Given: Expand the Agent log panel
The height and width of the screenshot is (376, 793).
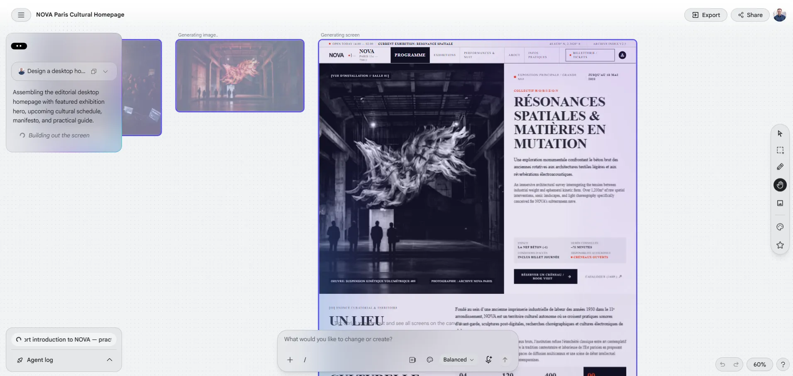Looking at the screenshot, I should tap(64, 360).
